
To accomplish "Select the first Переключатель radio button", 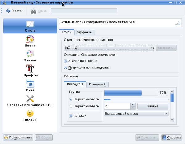I will pos(71,99).
